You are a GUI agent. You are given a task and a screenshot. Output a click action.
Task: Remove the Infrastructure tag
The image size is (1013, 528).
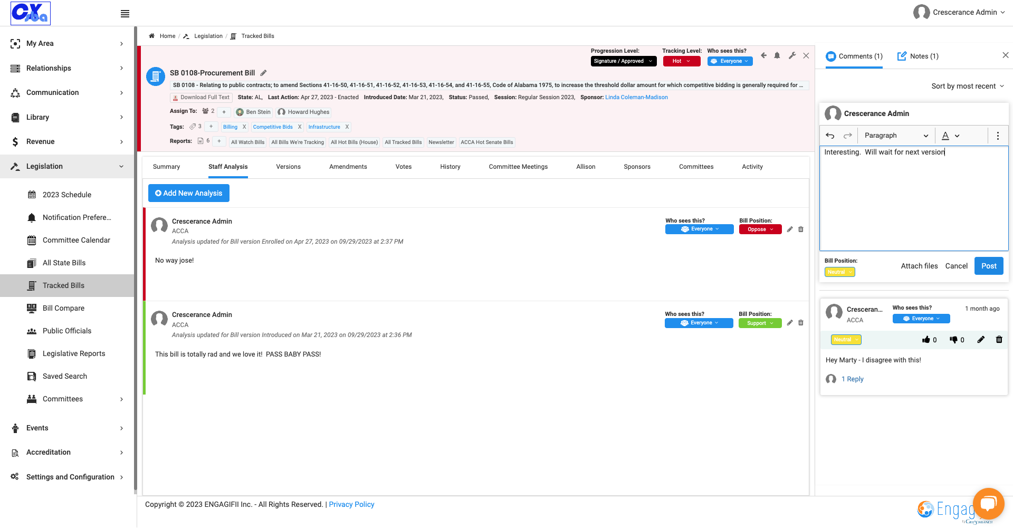(x=347, y=127)
